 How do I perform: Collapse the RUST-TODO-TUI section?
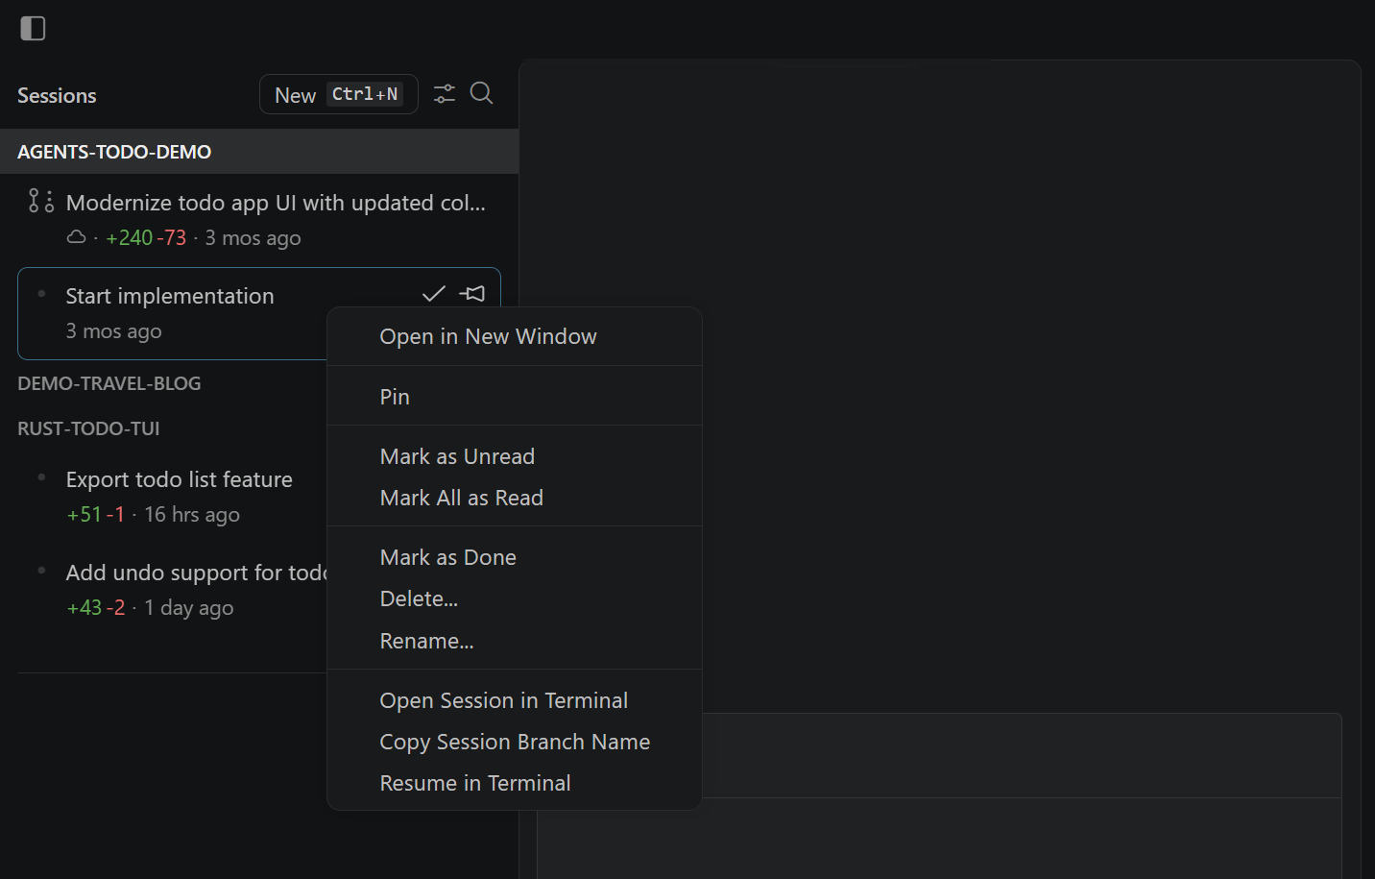(x=88, y=427)
